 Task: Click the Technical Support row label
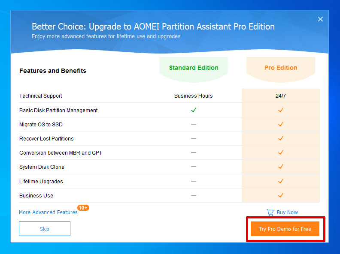pyautogui.click(x=40, y=96)
